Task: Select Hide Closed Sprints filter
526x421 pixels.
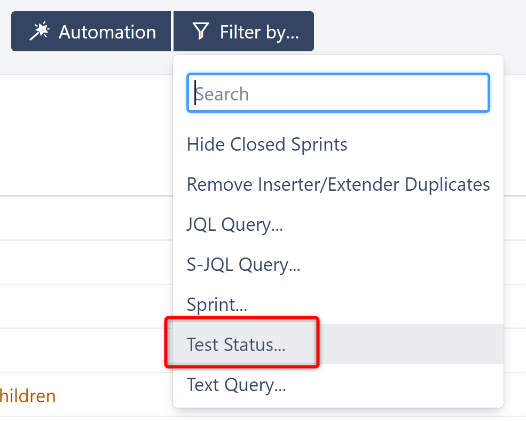Action: (267, 144)
